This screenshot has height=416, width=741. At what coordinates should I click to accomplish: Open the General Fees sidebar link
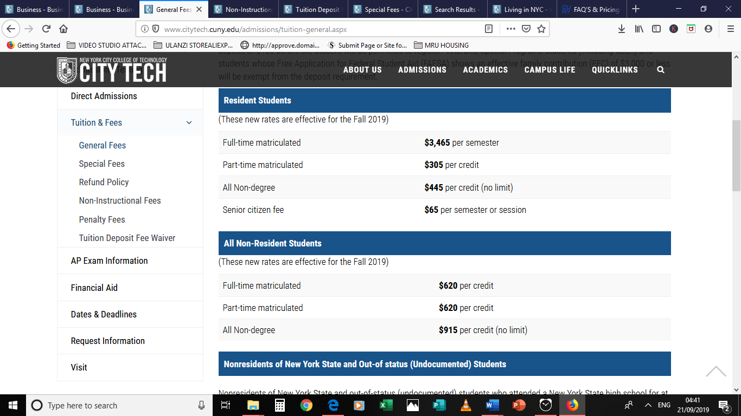(102, 145)
